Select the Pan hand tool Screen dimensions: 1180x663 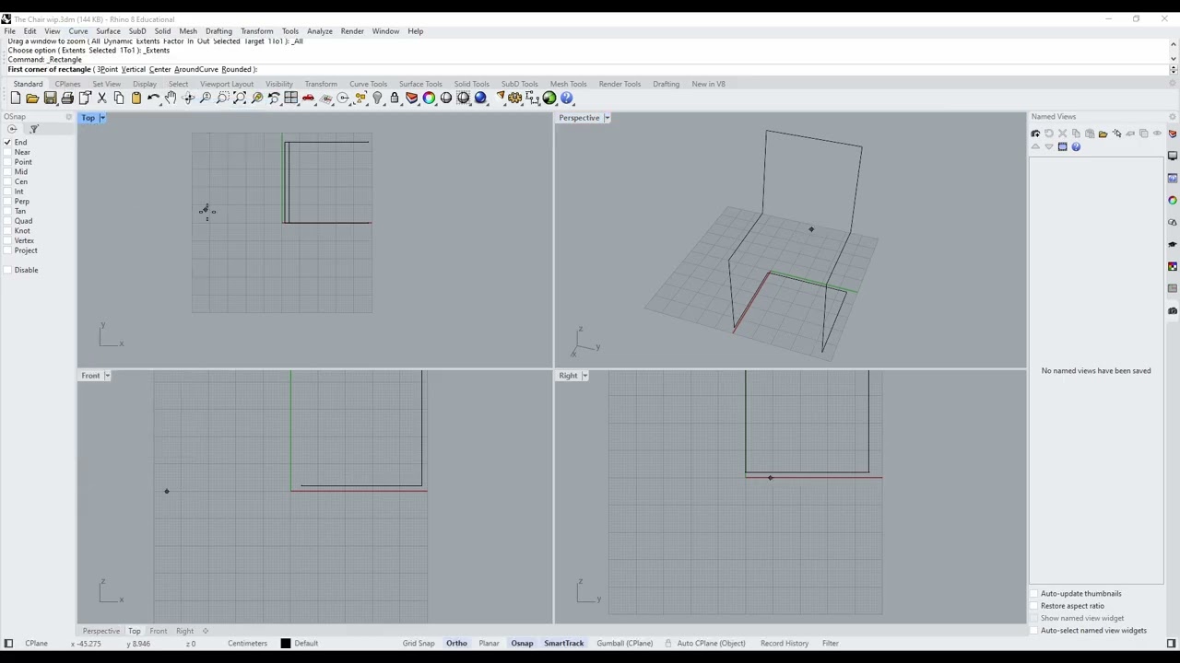click(171, 98)
